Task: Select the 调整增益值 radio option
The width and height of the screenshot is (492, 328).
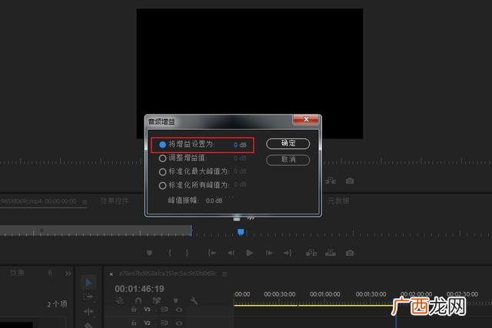Action: (x=162, y=158)
